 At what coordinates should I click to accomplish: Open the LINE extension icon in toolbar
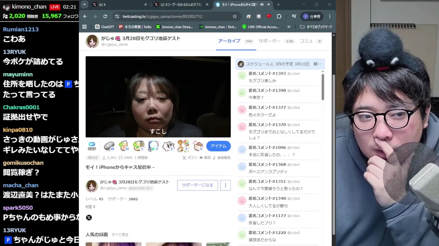coord(259,16)
